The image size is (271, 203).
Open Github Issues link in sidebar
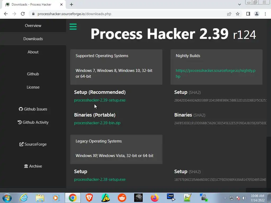33,109
